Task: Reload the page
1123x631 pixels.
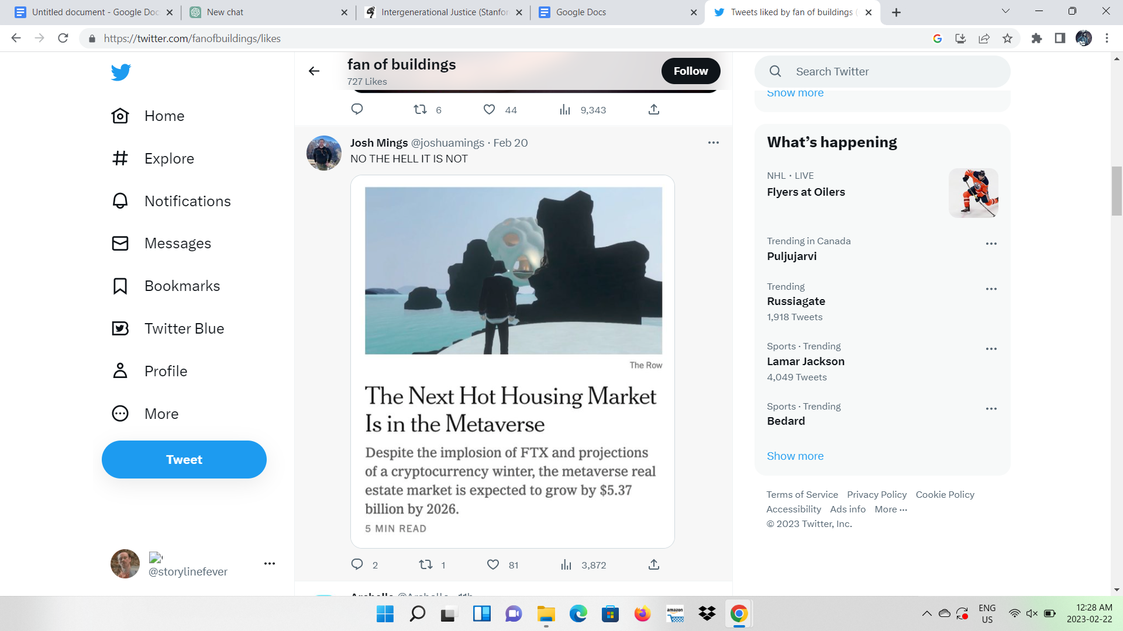Action: coord(63,39)
